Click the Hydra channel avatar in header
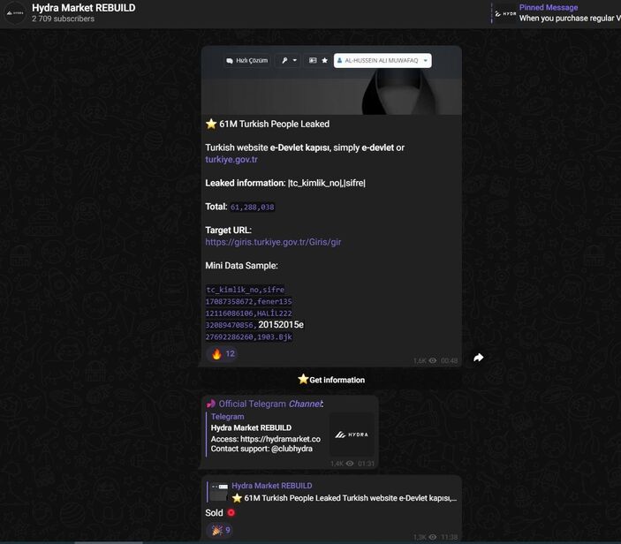621x544 pixels. click(x=15, y=13)
